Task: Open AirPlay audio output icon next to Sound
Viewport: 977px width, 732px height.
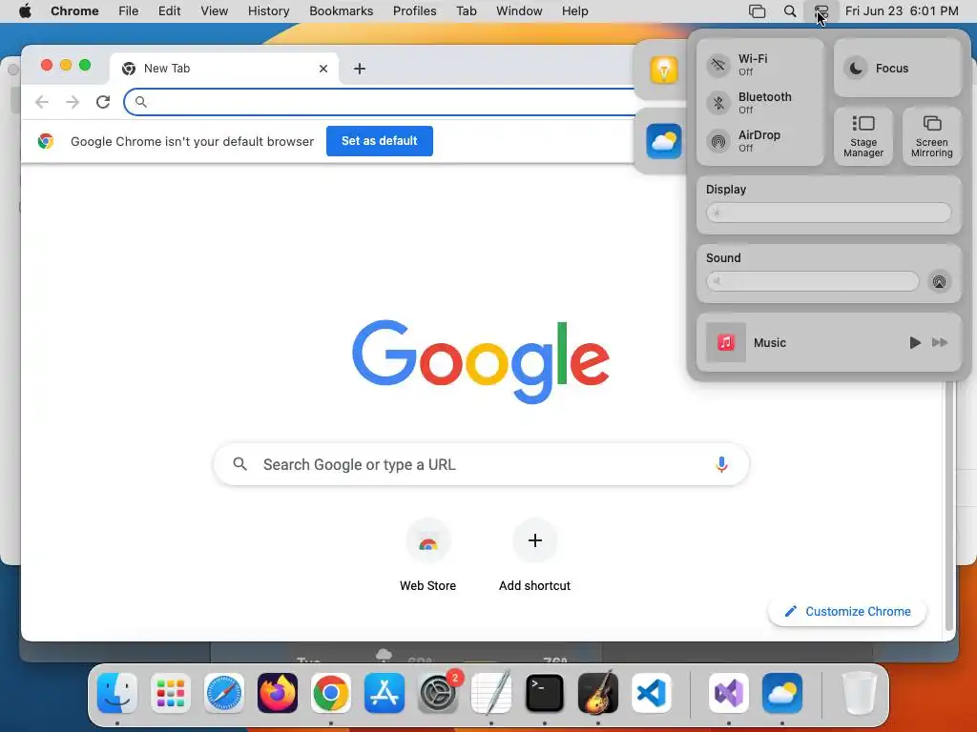Action: [x=939, y=281]
